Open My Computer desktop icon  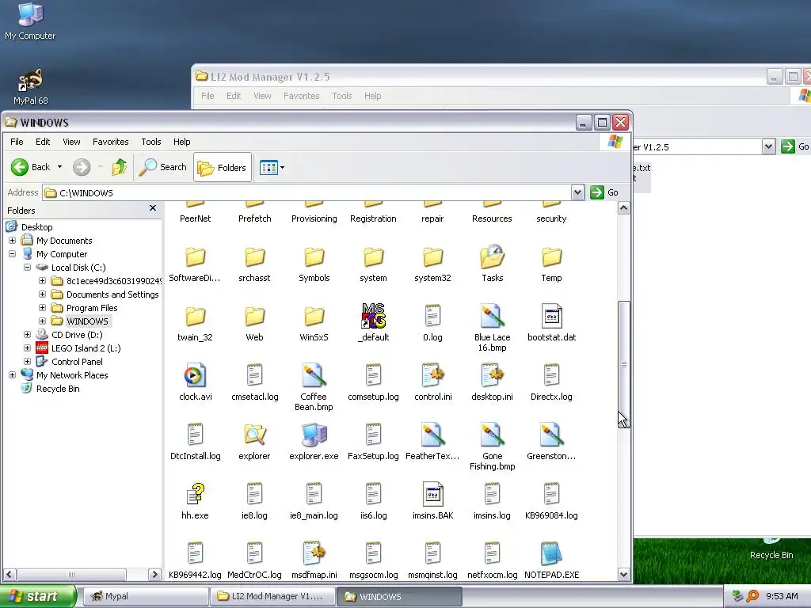tap(30, 21)
